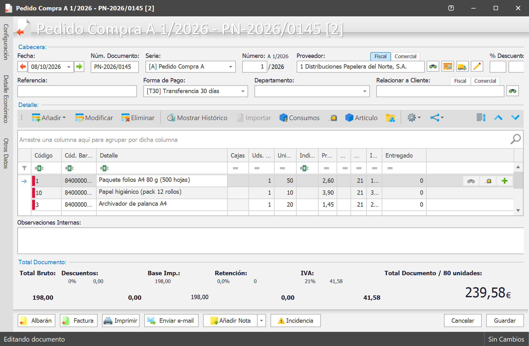Select Comercial toggle for Relacionar a Cliente
Image resolution: width=529 pixels, height=346 pixels.
pos(485,81)
